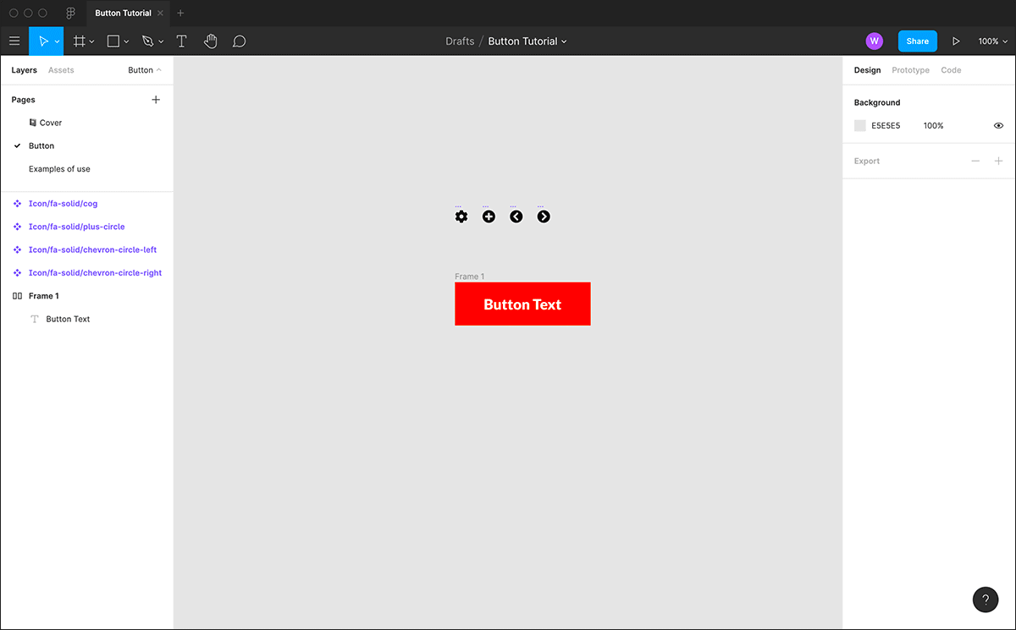Select the Rectangle shape tool
This screenshot has width=1016, height=630.
click(113, 41)
